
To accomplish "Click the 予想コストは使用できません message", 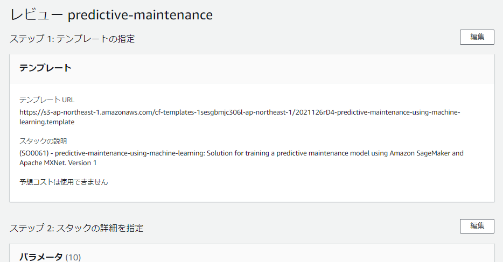I will (x=64, y=182).
